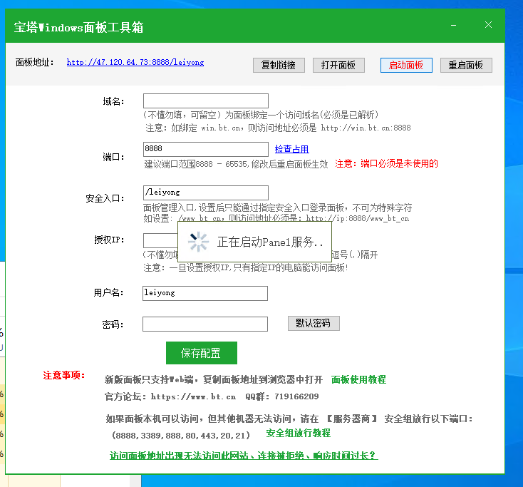Click the 注意: 一旦设置授权IP hint text
The height and width of the screenshot is (487, 523).
coord(246,267)
